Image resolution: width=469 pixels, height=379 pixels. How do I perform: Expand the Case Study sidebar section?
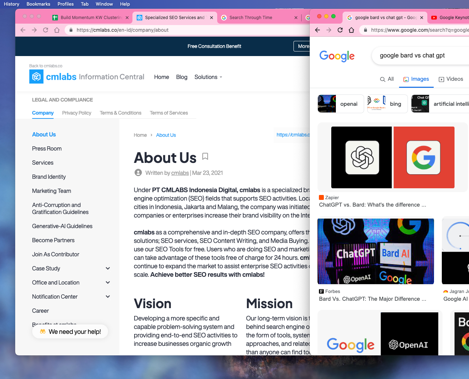pos(108,268)
